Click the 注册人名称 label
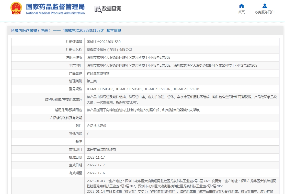Image resolution: width=285 pixels, height=194 pixels. [74, 50]
